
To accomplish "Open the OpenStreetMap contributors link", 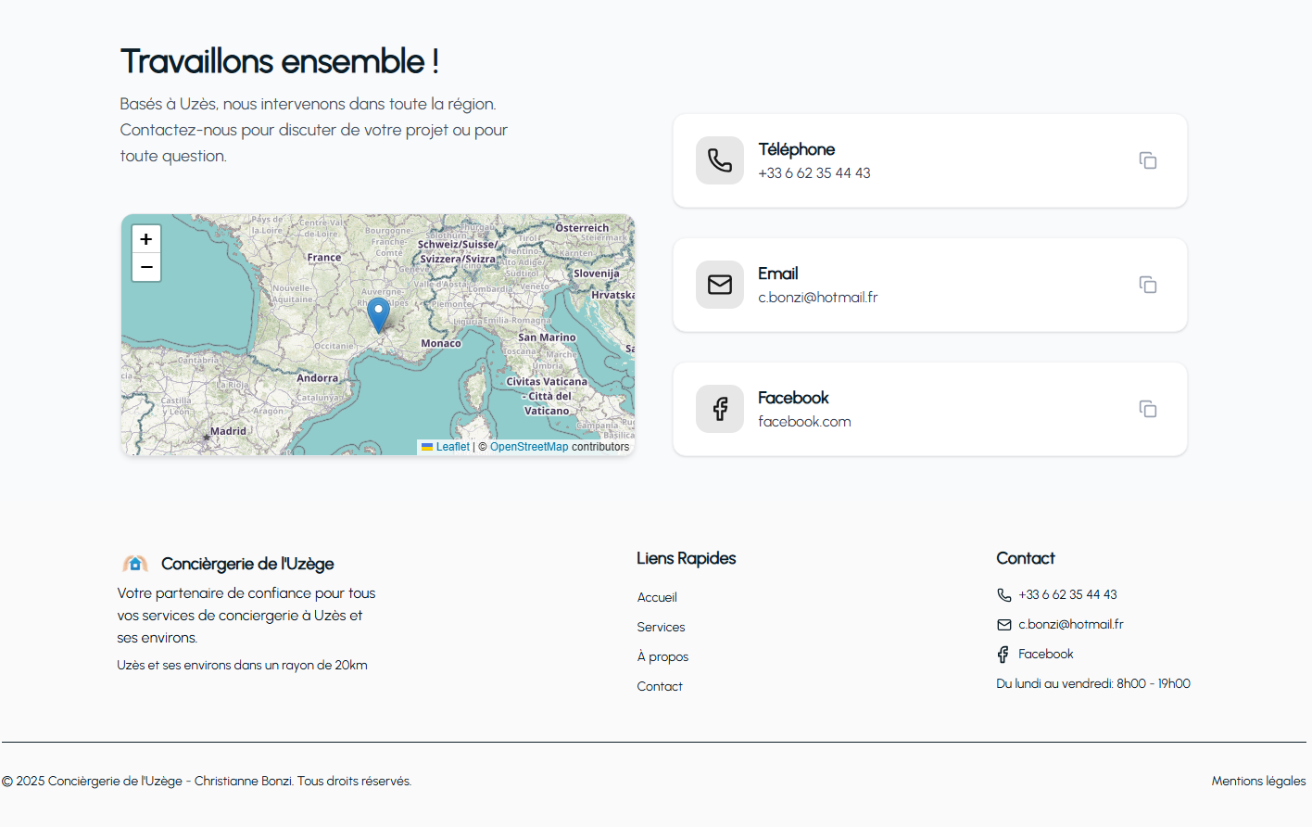I will click(529, 447).
